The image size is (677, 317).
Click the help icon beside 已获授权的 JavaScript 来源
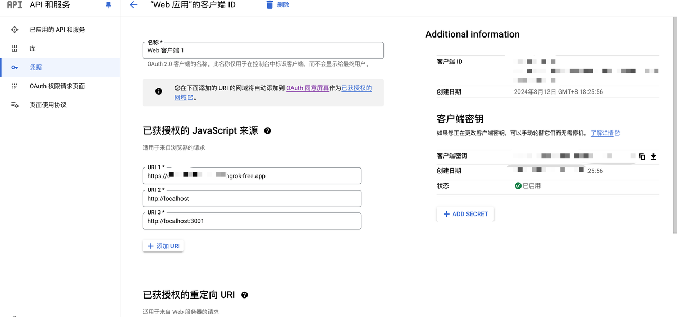pos(268,130)
